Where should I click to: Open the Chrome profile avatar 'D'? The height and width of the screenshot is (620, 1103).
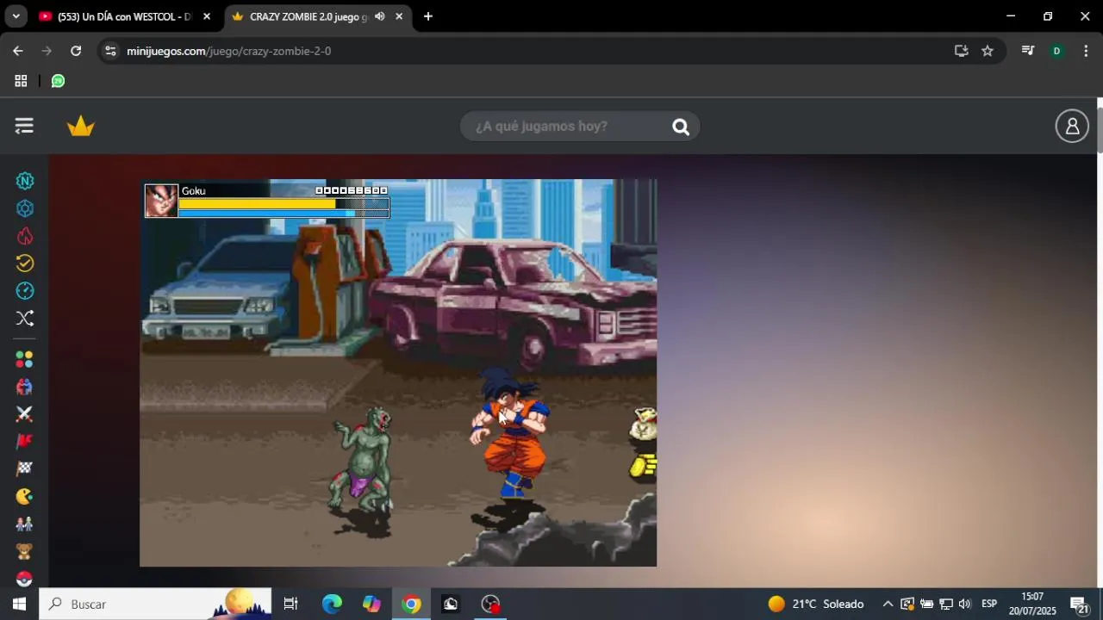tap(1056, 51)
